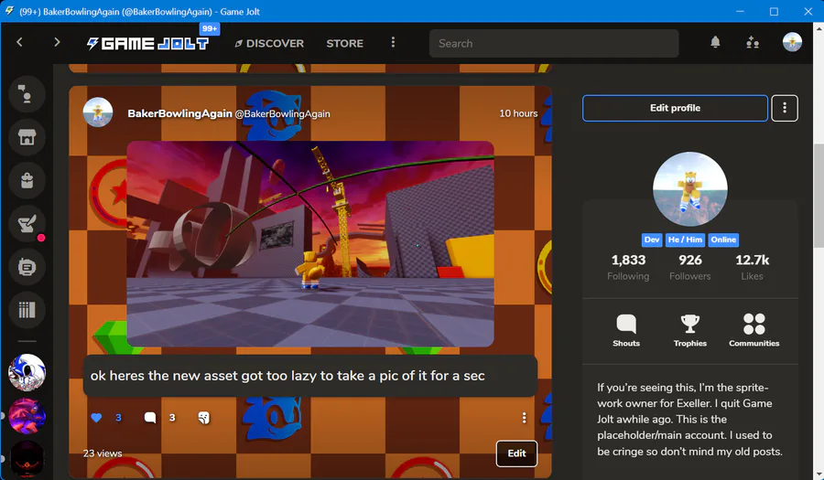Open the 10 hours post timestamp
This screenshot has height=480, width=824.
518,113
